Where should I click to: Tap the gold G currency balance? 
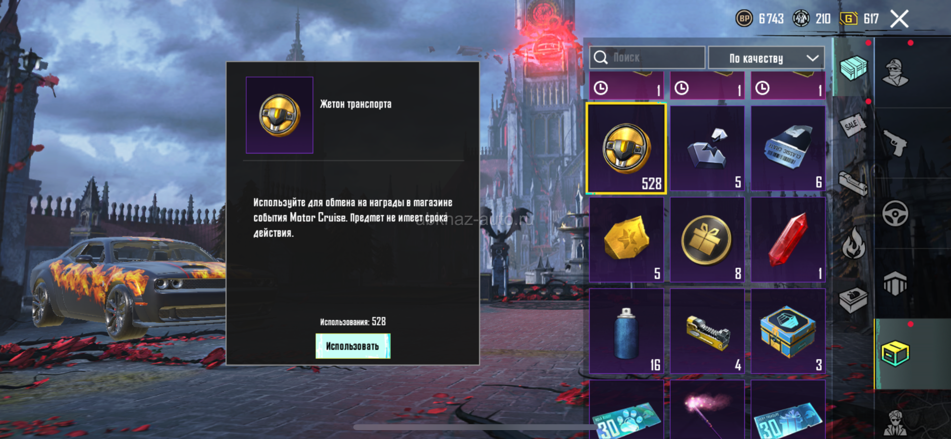(x=859, y=19)
